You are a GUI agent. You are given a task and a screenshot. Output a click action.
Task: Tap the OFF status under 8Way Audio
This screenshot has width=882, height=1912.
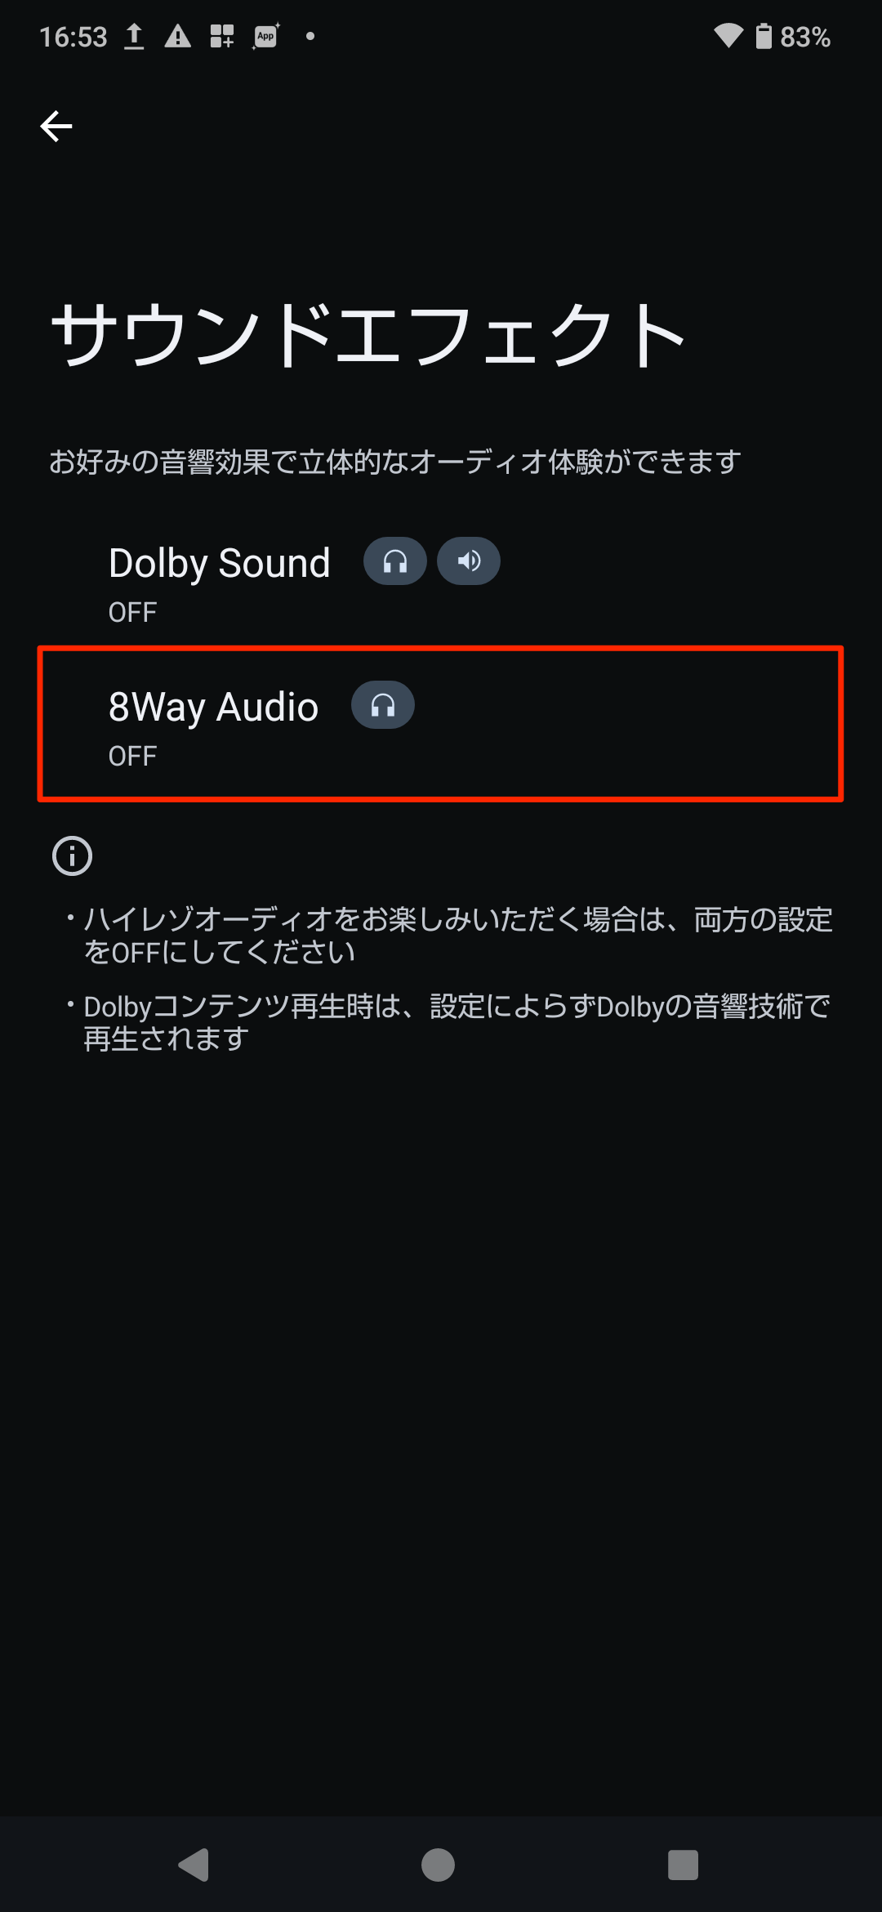(x=132, y=756)
